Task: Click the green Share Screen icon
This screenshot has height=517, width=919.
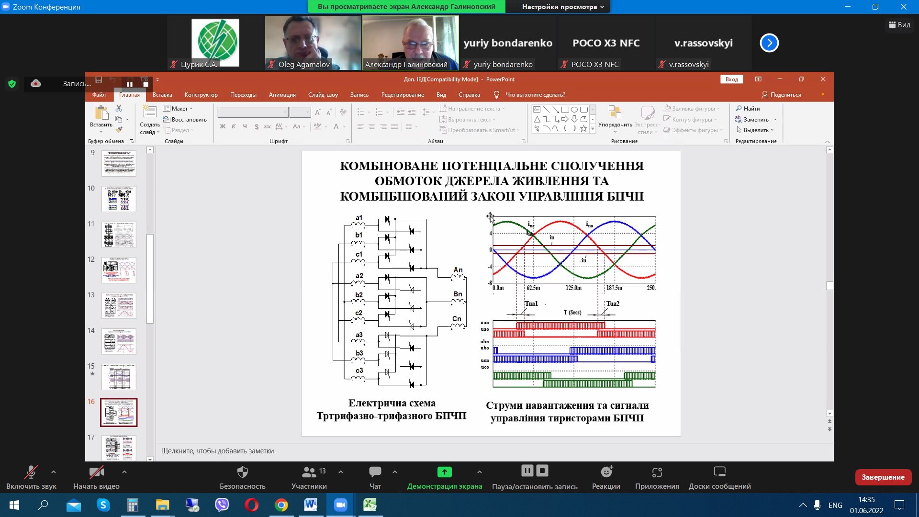Action: [x=445, y=472]
